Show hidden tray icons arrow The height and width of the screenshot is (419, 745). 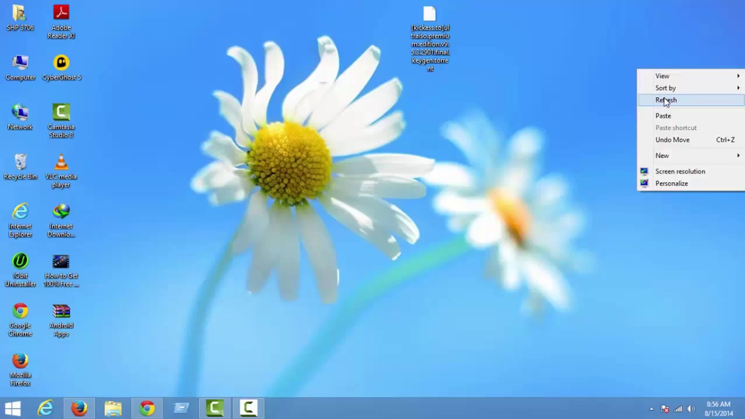click(x=651, y=409)
